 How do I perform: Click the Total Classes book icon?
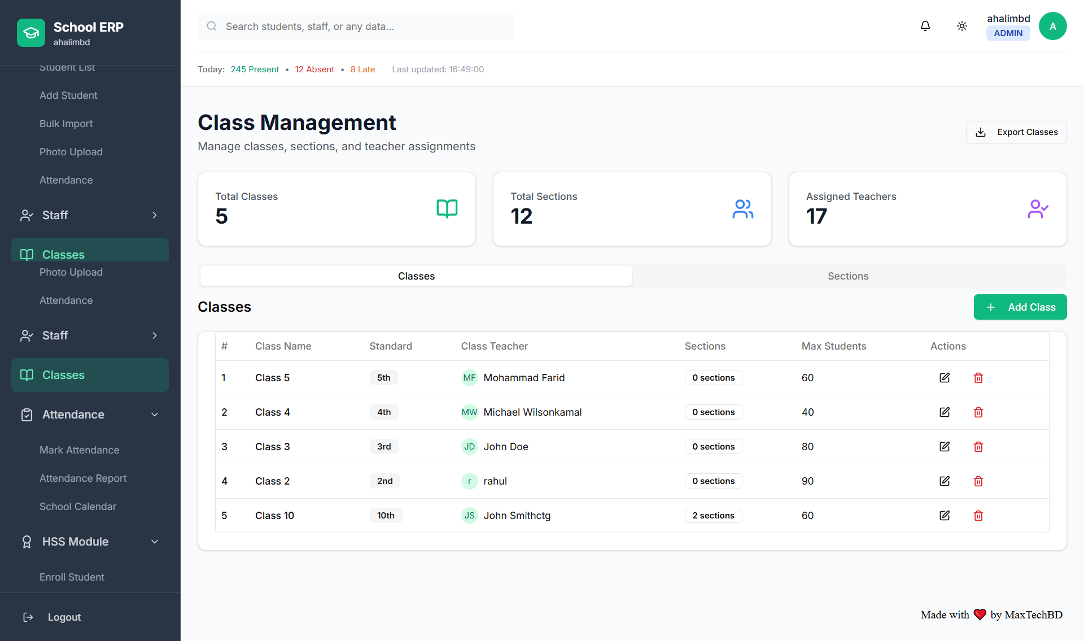(x=447, y=209)
